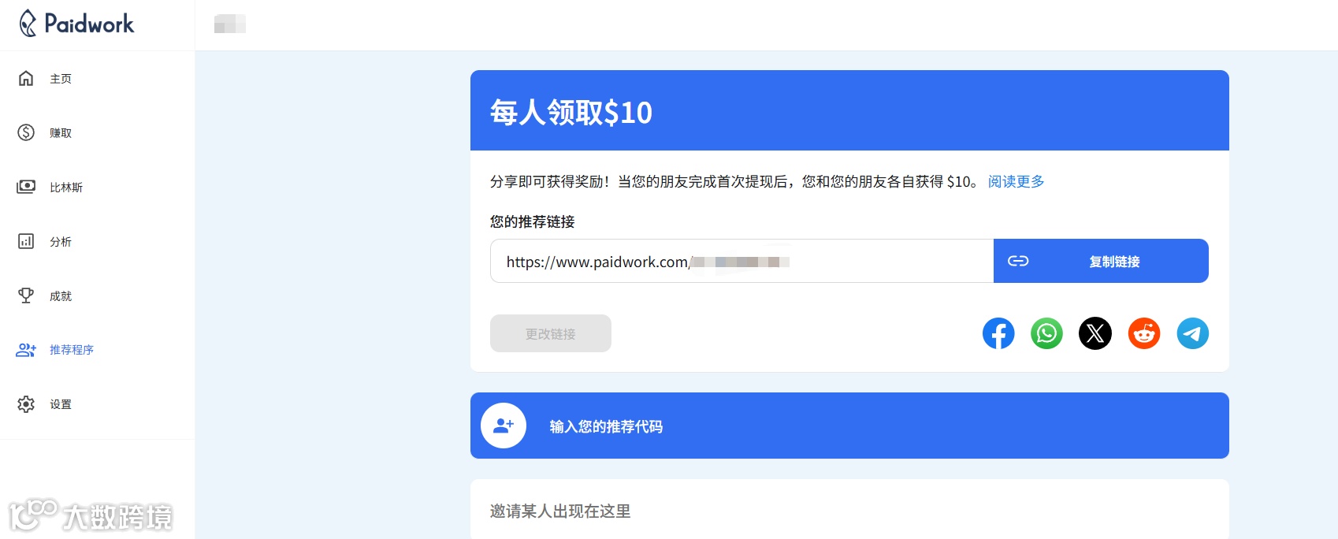The width and height of the screenshot is (1338, 539).
Task: Share referral link on X
Action: point(1095,333)
